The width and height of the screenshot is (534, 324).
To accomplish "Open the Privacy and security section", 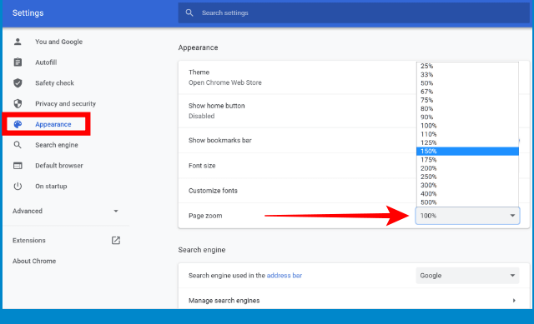I will click(65, 103).
